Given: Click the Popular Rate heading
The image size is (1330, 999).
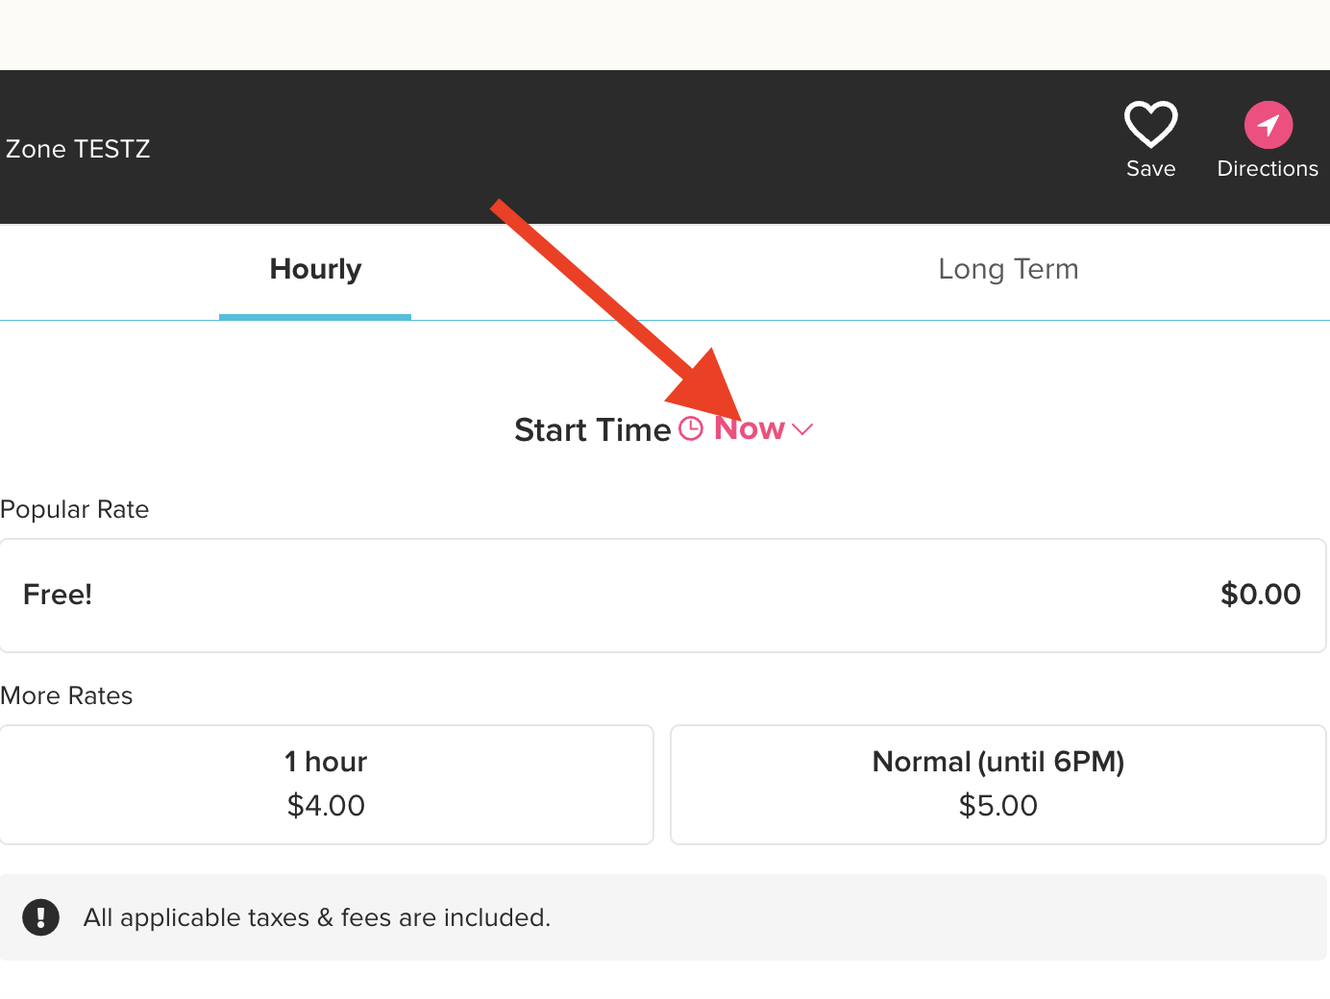Looking at the screenshot, I should tap(75, 509).
